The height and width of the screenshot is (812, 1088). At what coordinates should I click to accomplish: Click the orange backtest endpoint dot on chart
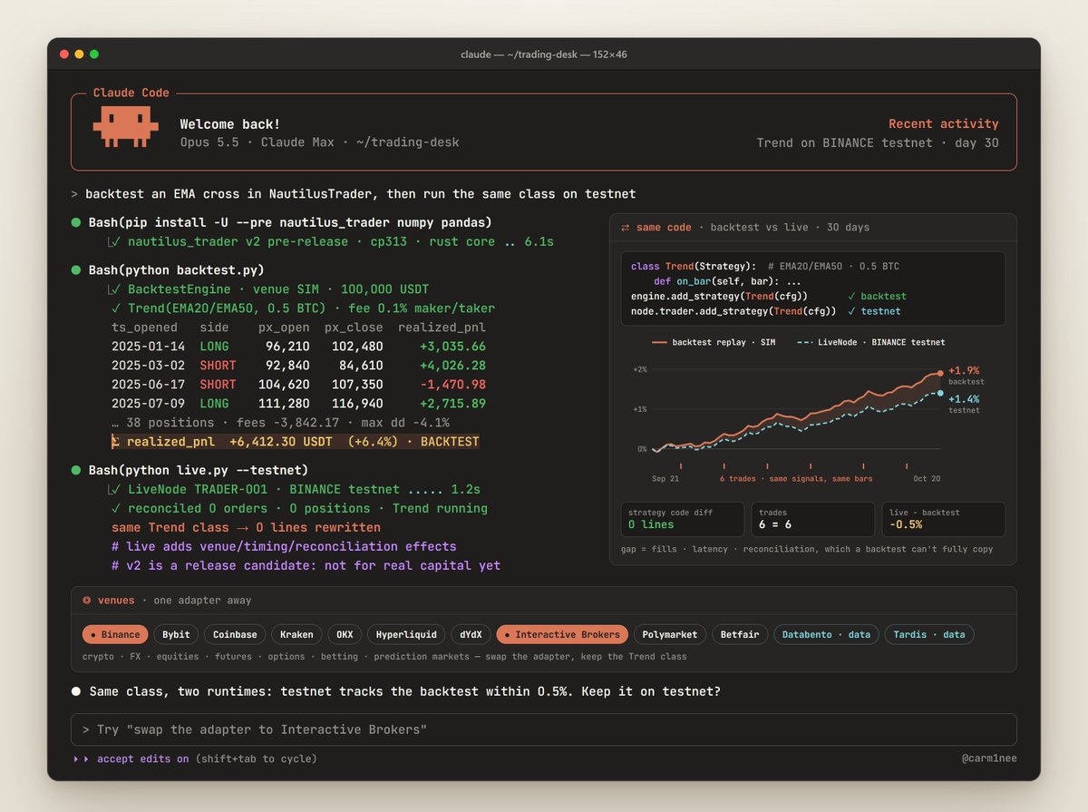tap(940, 373)
